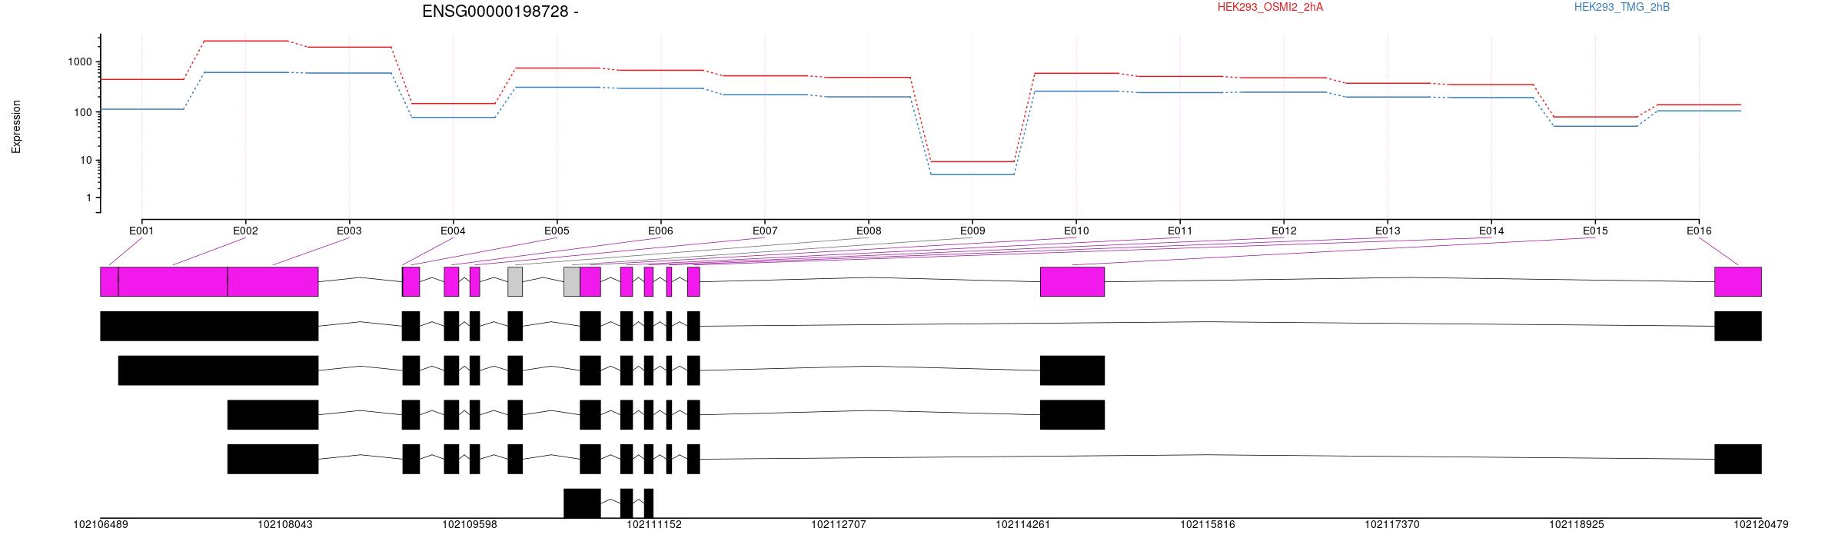The width and height of the screenshot is (1845, 538).
Task: Click genomic coordinate 102108043
Action: 285,525
